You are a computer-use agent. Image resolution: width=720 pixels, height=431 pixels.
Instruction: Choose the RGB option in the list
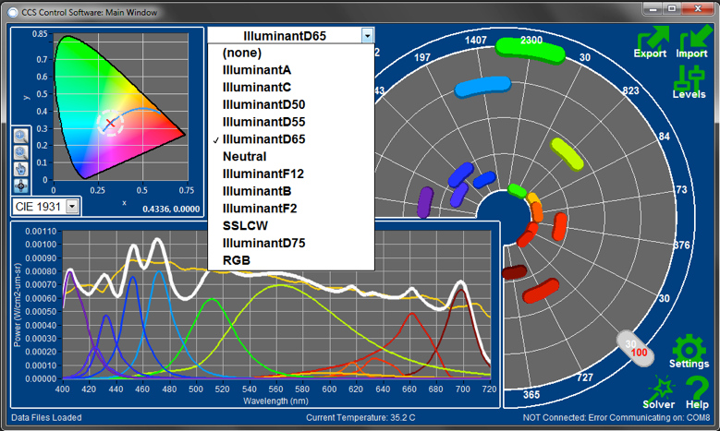point(238,260)
